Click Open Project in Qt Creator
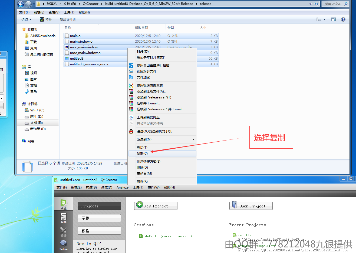Image resolution: width=356 pixels, height=253 pixels. point(251,206)
